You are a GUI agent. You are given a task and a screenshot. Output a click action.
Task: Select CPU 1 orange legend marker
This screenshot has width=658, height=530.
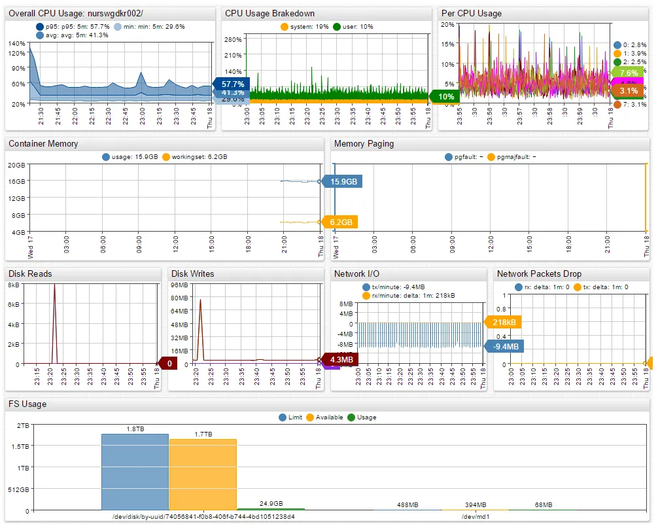click(617, 54)
